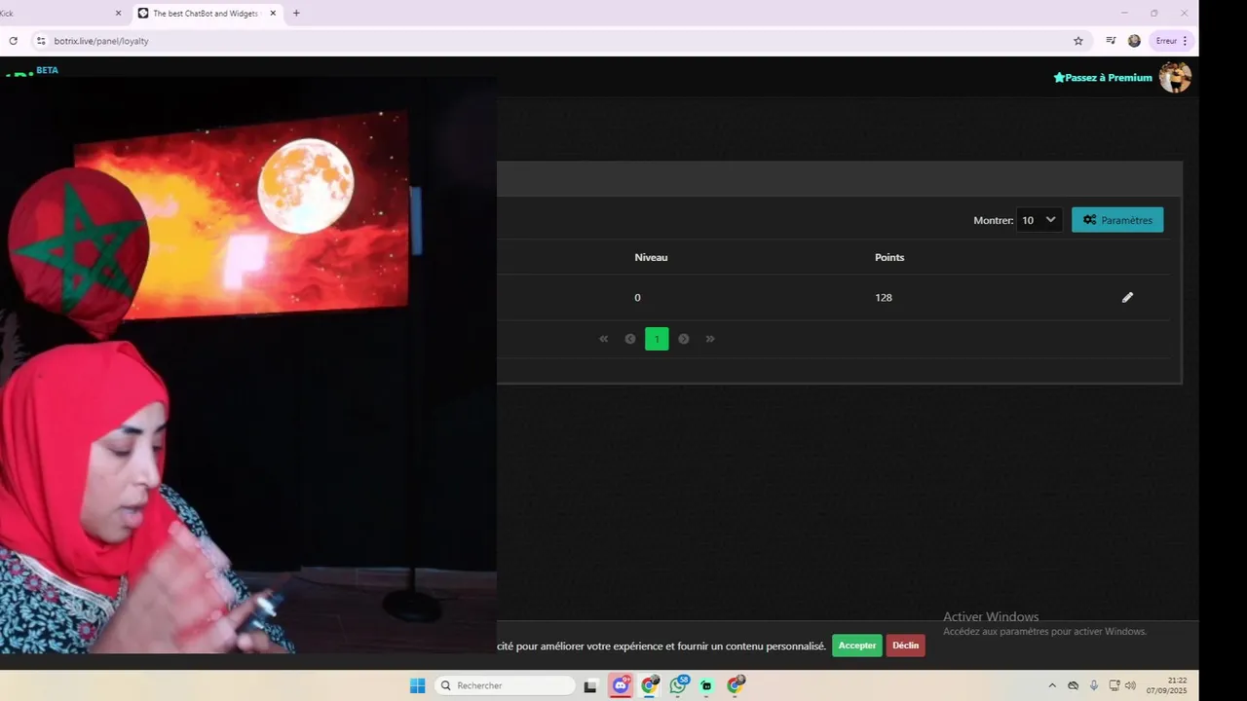Open the display network tray icon

[x=1115, y=685]
